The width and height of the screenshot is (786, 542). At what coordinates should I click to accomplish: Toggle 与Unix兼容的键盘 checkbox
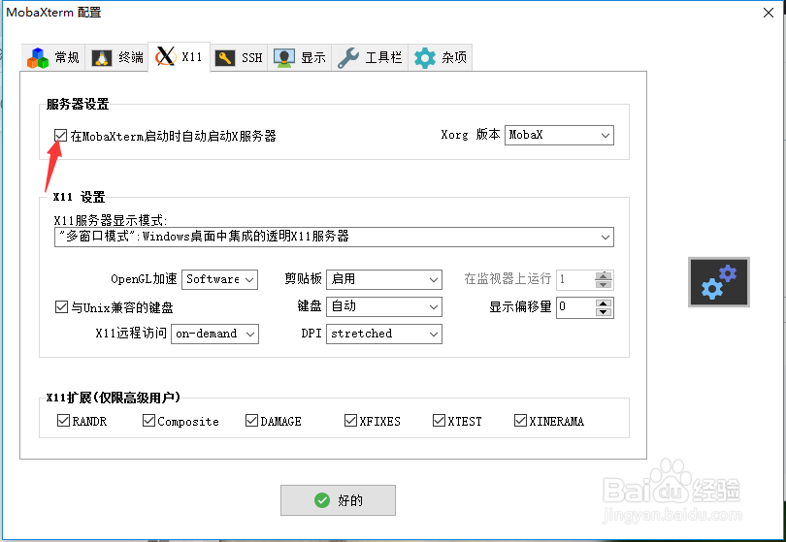pos(61,307)
